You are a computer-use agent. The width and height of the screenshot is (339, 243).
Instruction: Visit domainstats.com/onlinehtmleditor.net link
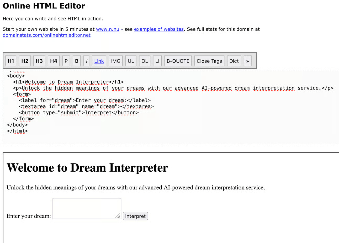click(46, 35)
